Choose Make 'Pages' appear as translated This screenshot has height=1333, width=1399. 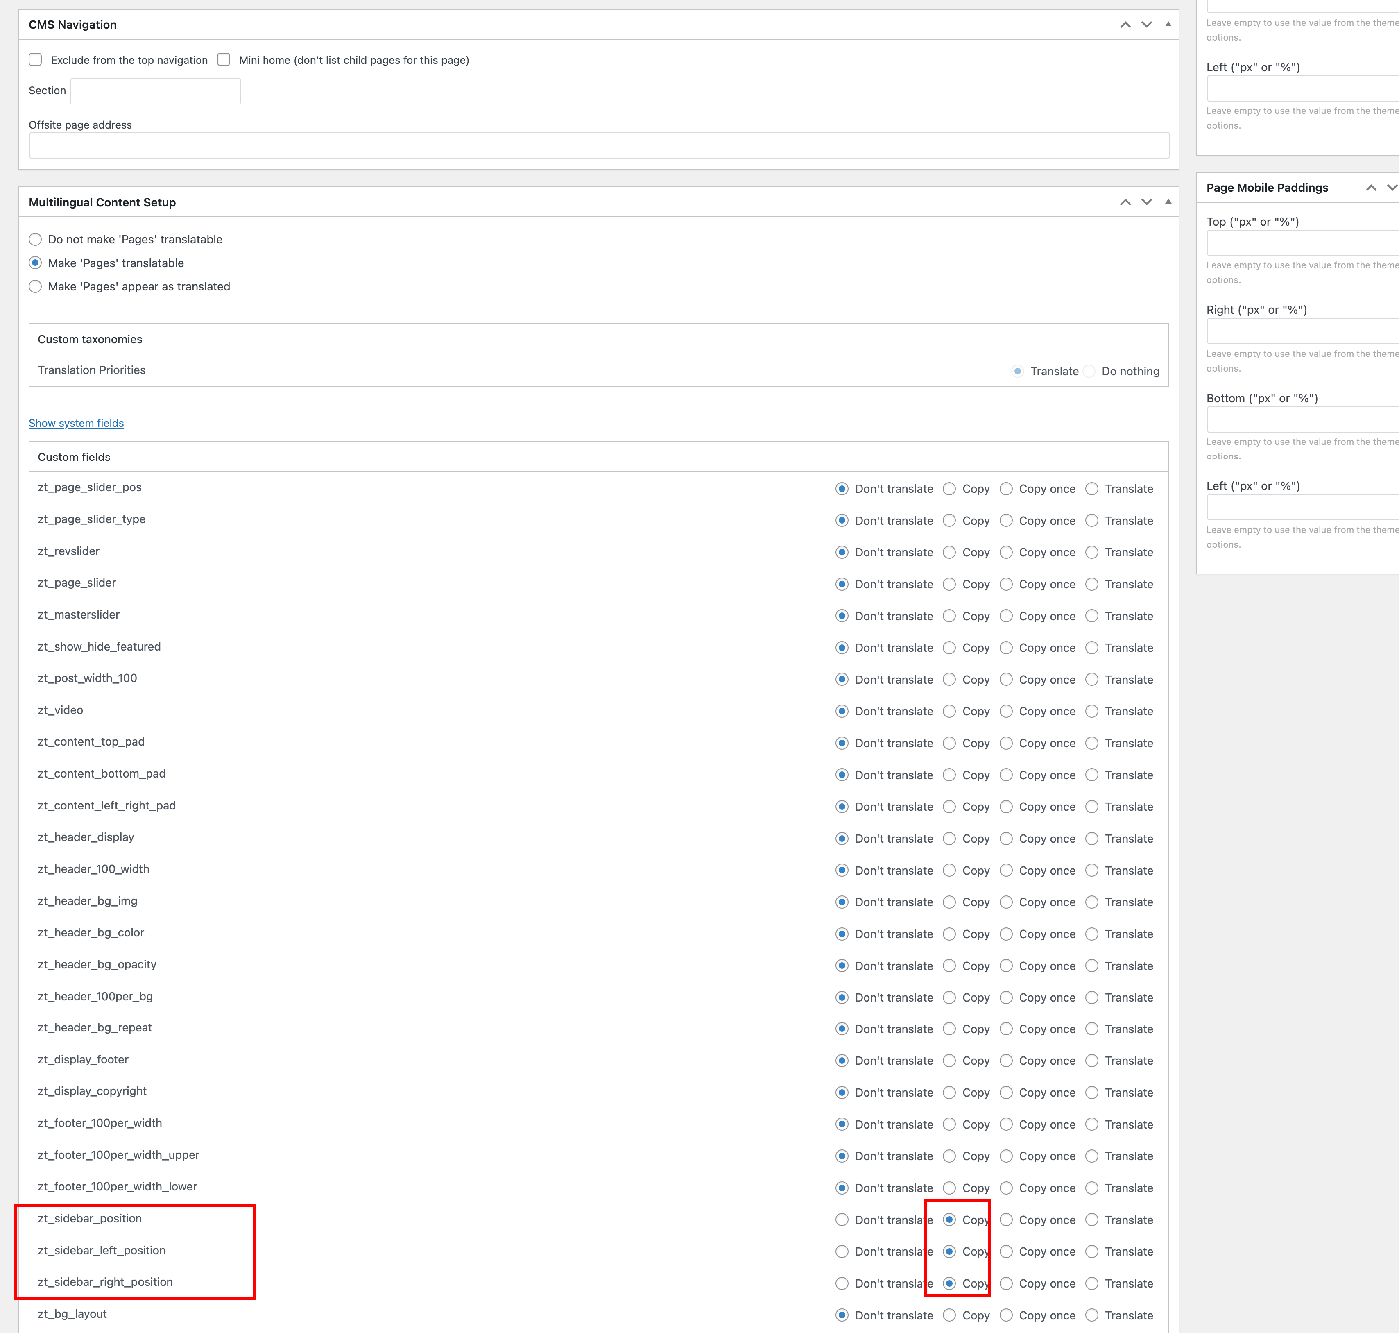tap(36, 286)
